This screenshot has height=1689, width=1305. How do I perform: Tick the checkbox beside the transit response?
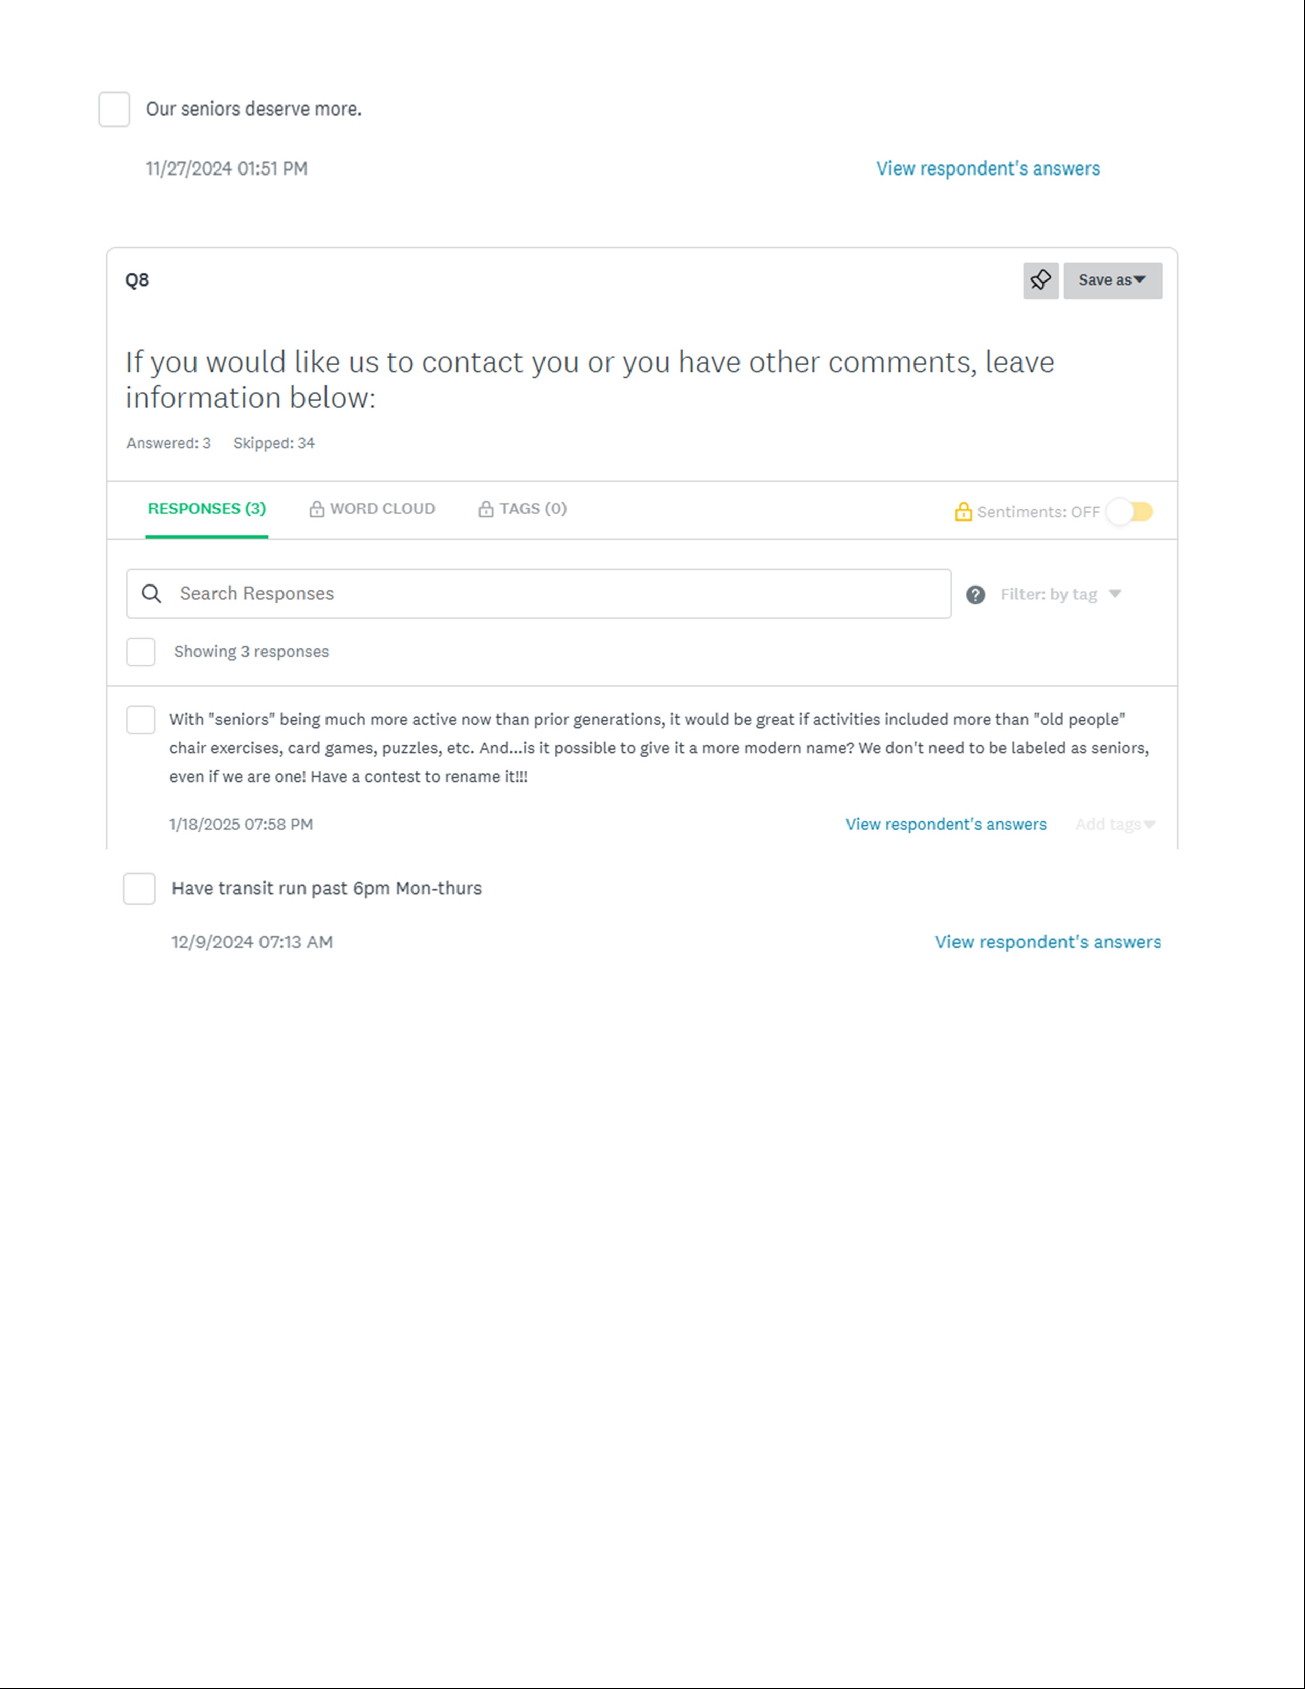[x=139, y=889]
